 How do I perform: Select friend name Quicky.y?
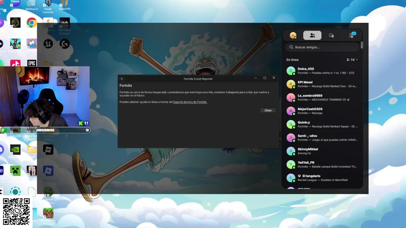click(x=304, y=122)
